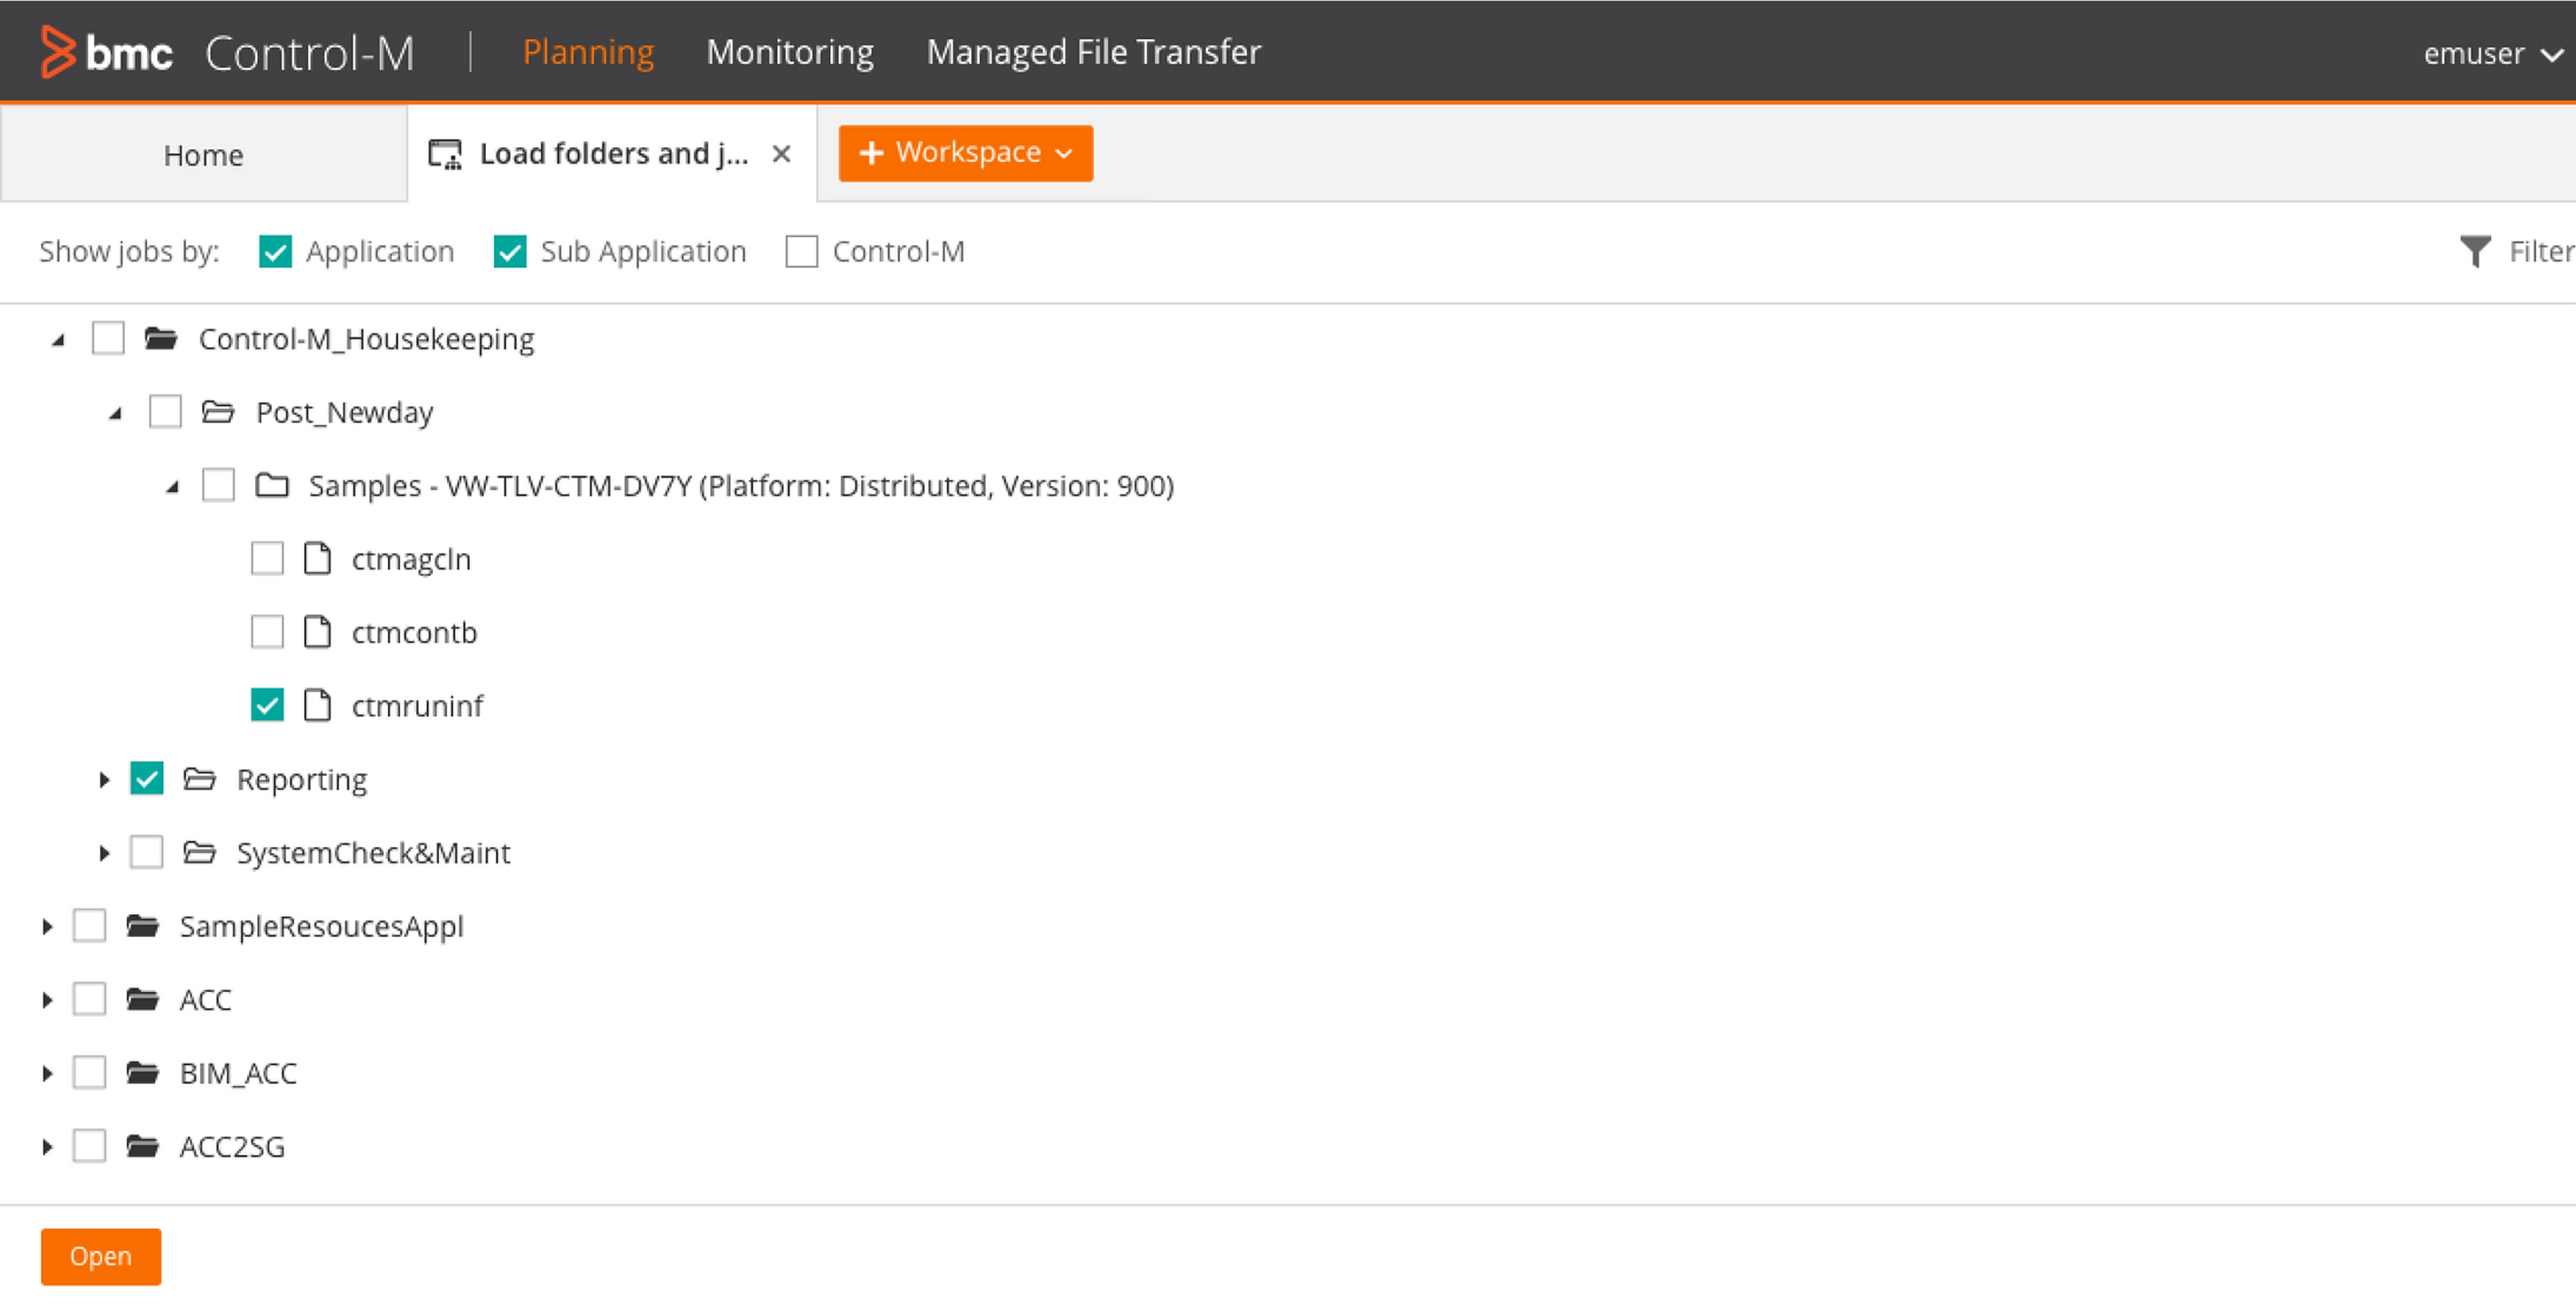2576x1306 pixels.
Task: Click the Open button
Action: click(x=101, y=1256)
